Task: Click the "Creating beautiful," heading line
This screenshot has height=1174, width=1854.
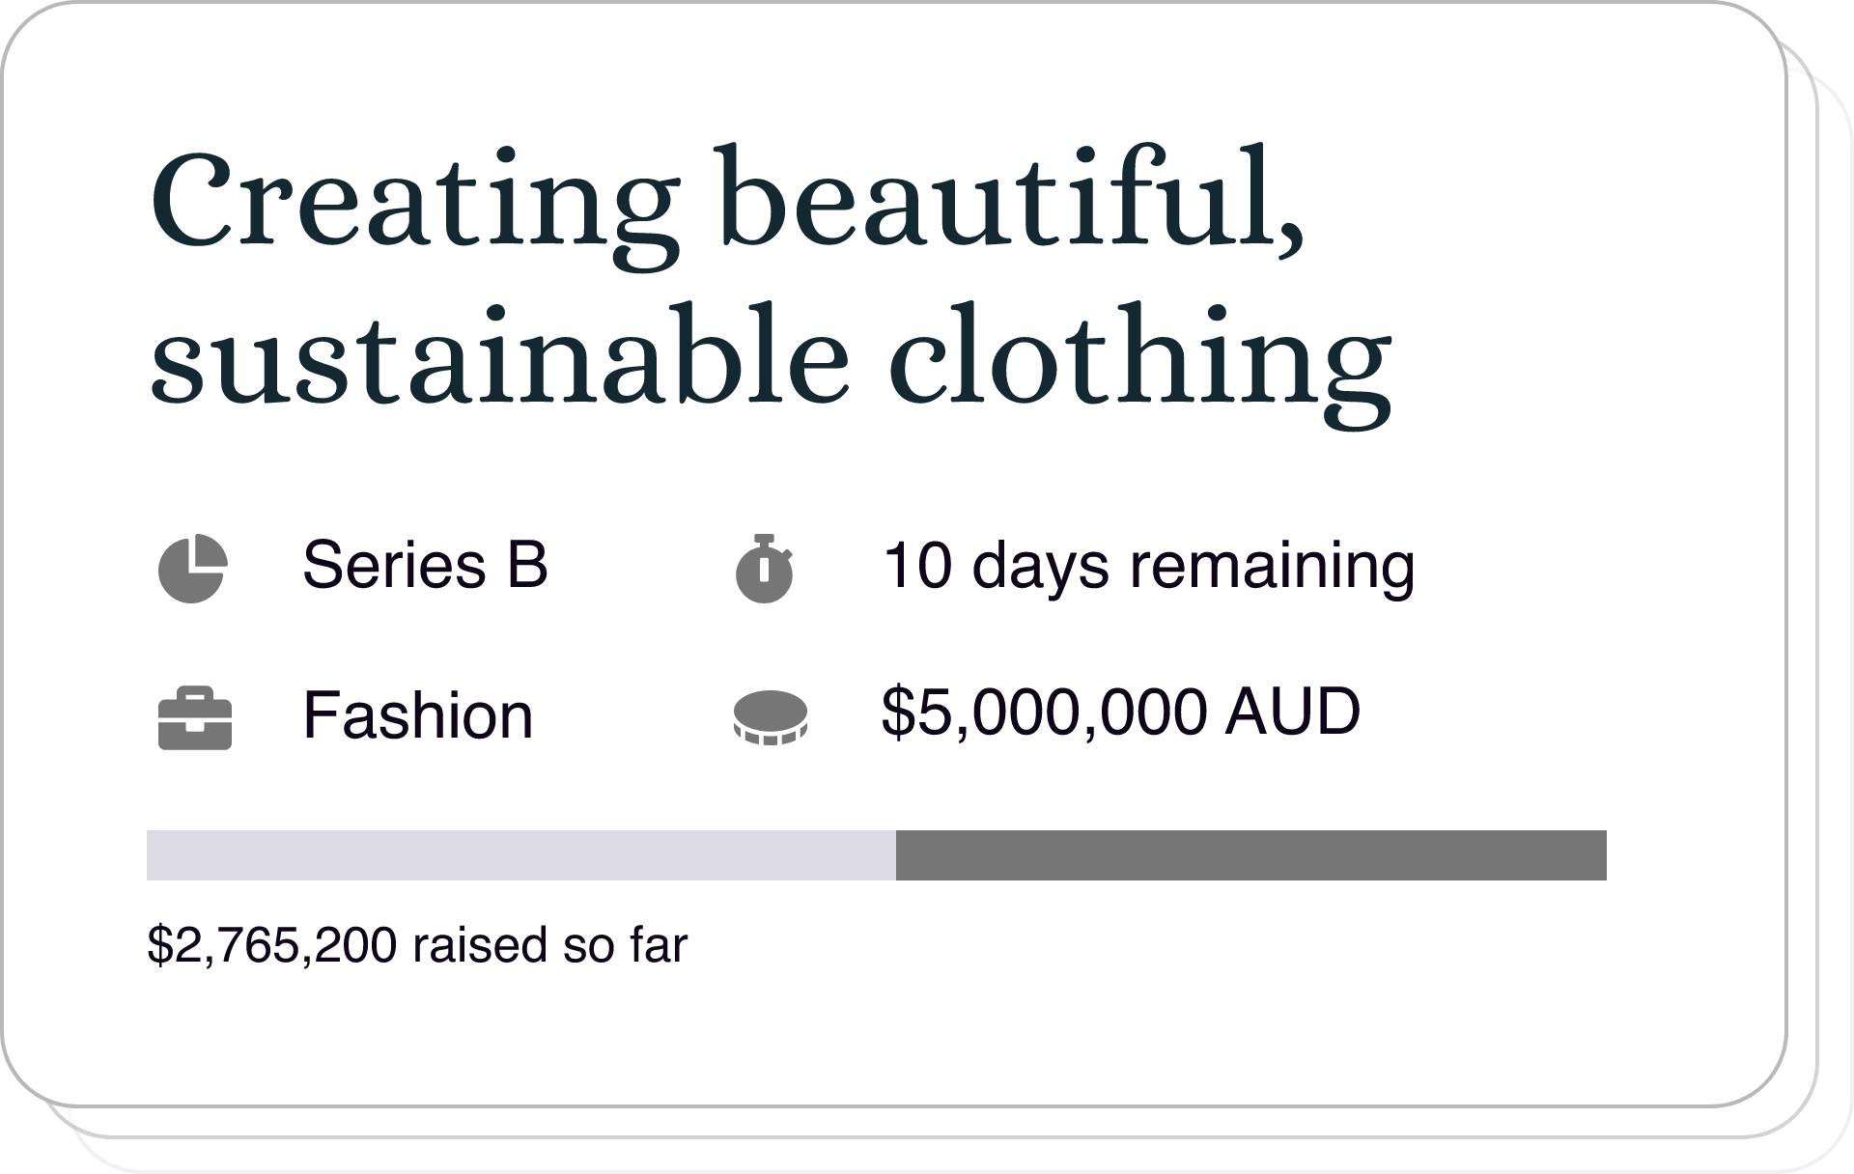Action: tap(726, 201)
